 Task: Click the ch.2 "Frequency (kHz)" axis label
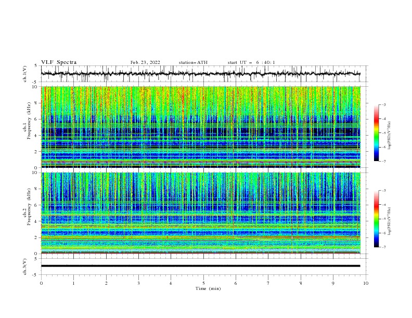(29, 207)
